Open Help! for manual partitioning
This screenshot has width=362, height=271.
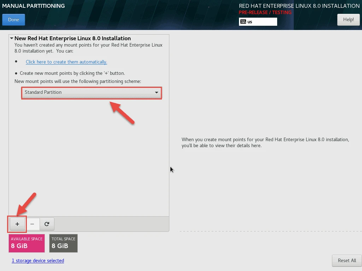click(348, 19)
